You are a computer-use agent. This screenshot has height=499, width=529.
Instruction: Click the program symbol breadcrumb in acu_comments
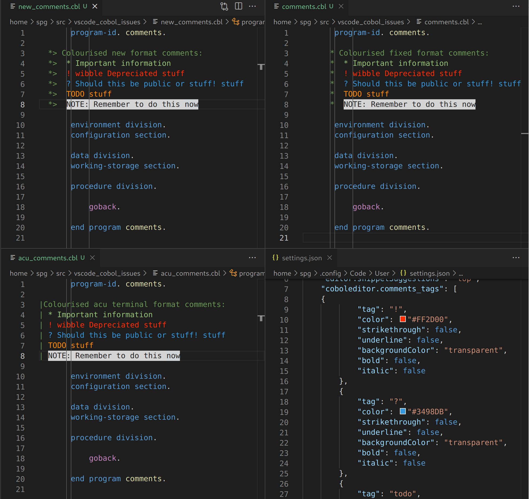click(251, 273)
